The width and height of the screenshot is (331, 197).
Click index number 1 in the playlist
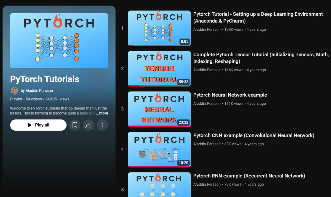122,28
